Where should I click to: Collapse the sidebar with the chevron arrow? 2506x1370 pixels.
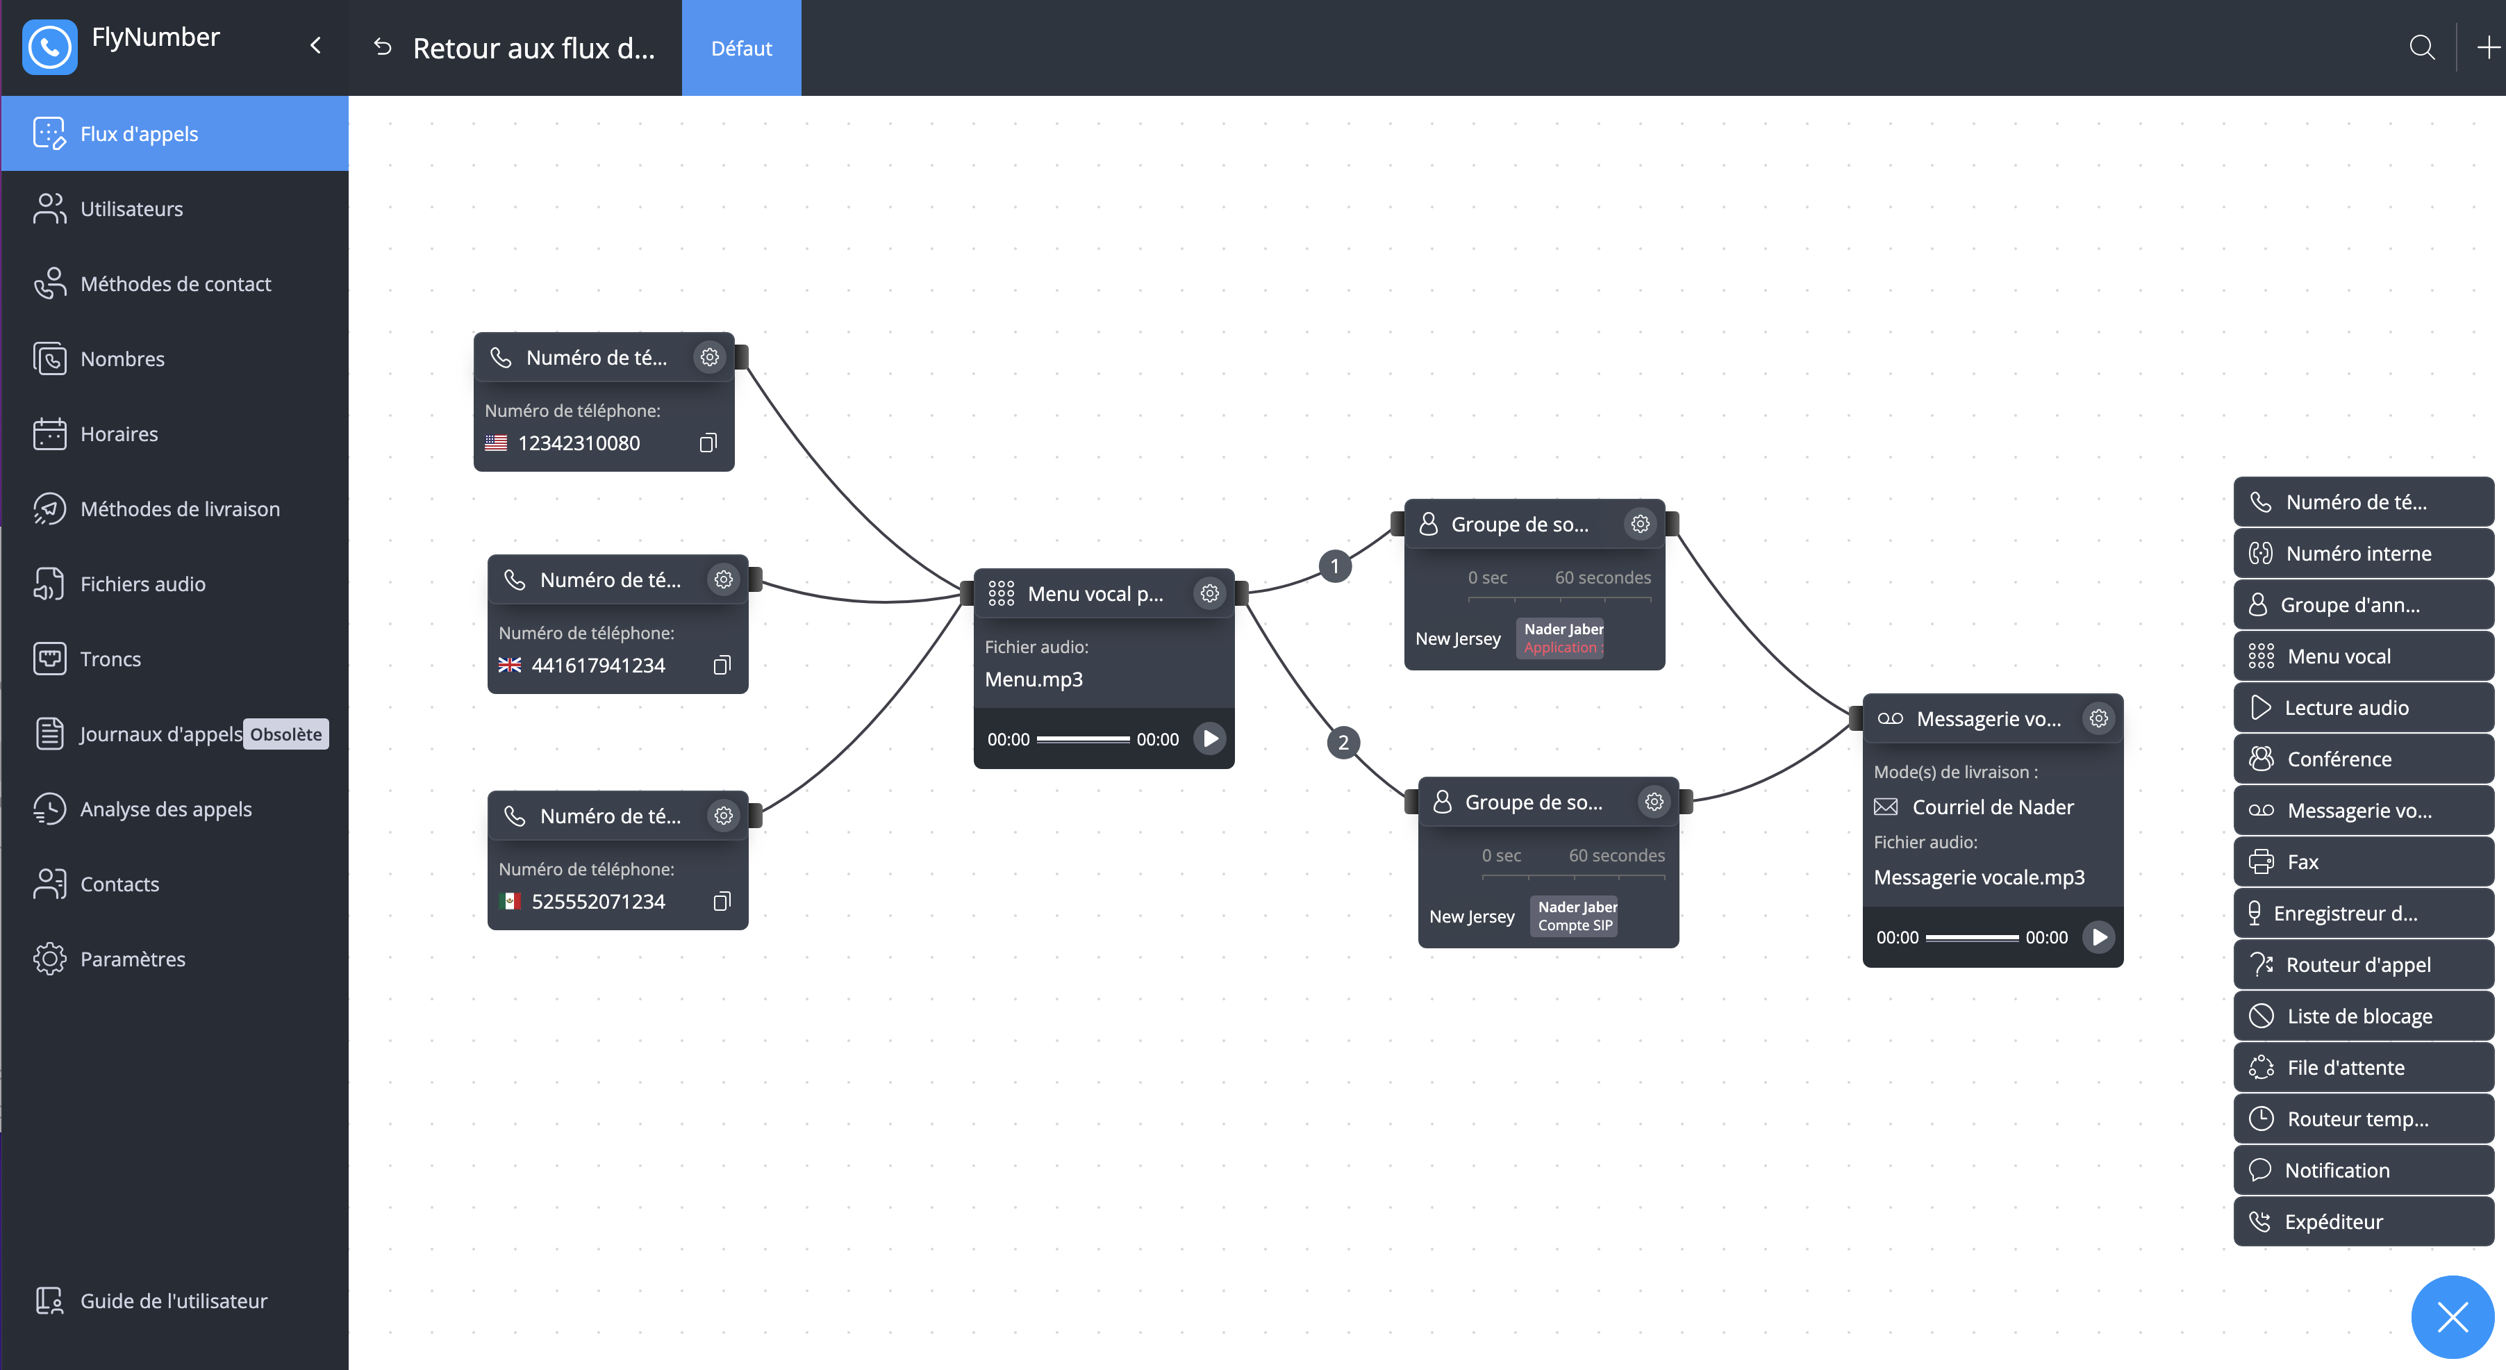pos(315,46)
